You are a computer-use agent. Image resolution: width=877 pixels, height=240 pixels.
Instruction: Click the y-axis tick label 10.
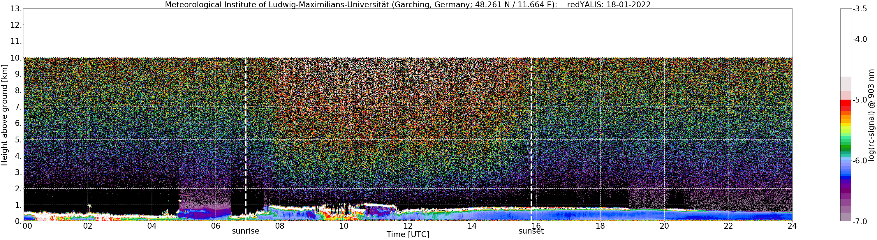(16, 58)
